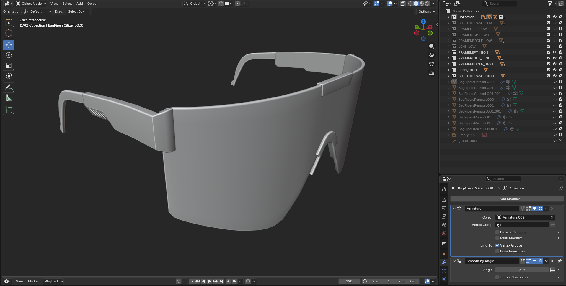
Task: Open the Object Mode dropdown
Action: pyautogui.click(x=31, y=4)
